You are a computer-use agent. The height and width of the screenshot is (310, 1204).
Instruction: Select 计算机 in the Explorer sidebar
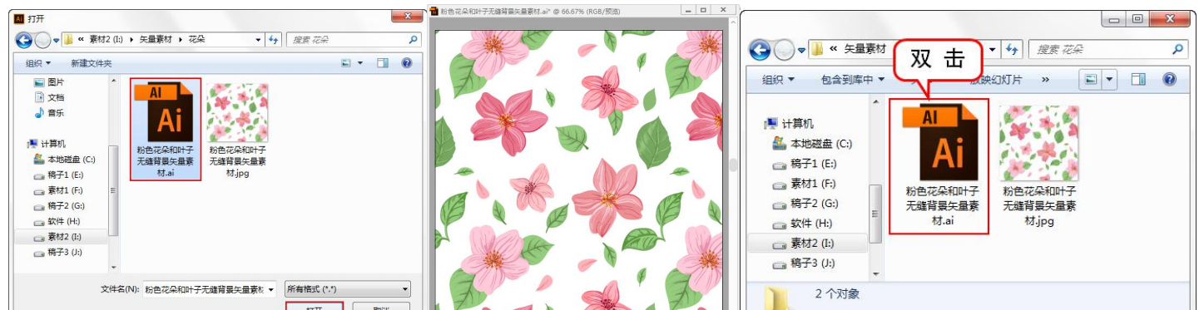tap(789, 123)
